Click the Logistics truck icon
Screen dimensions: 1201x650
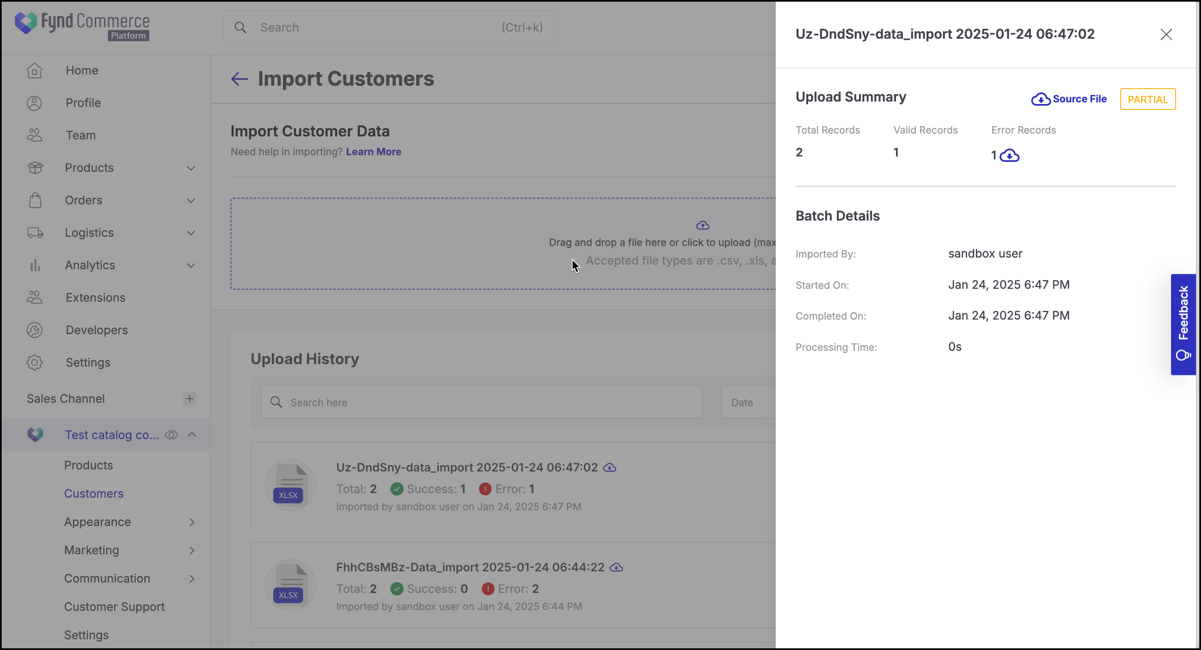(35, 233)
